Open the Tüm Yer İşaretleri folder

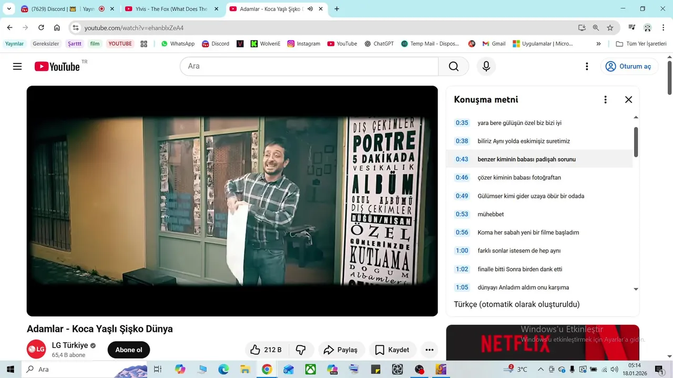641,44
